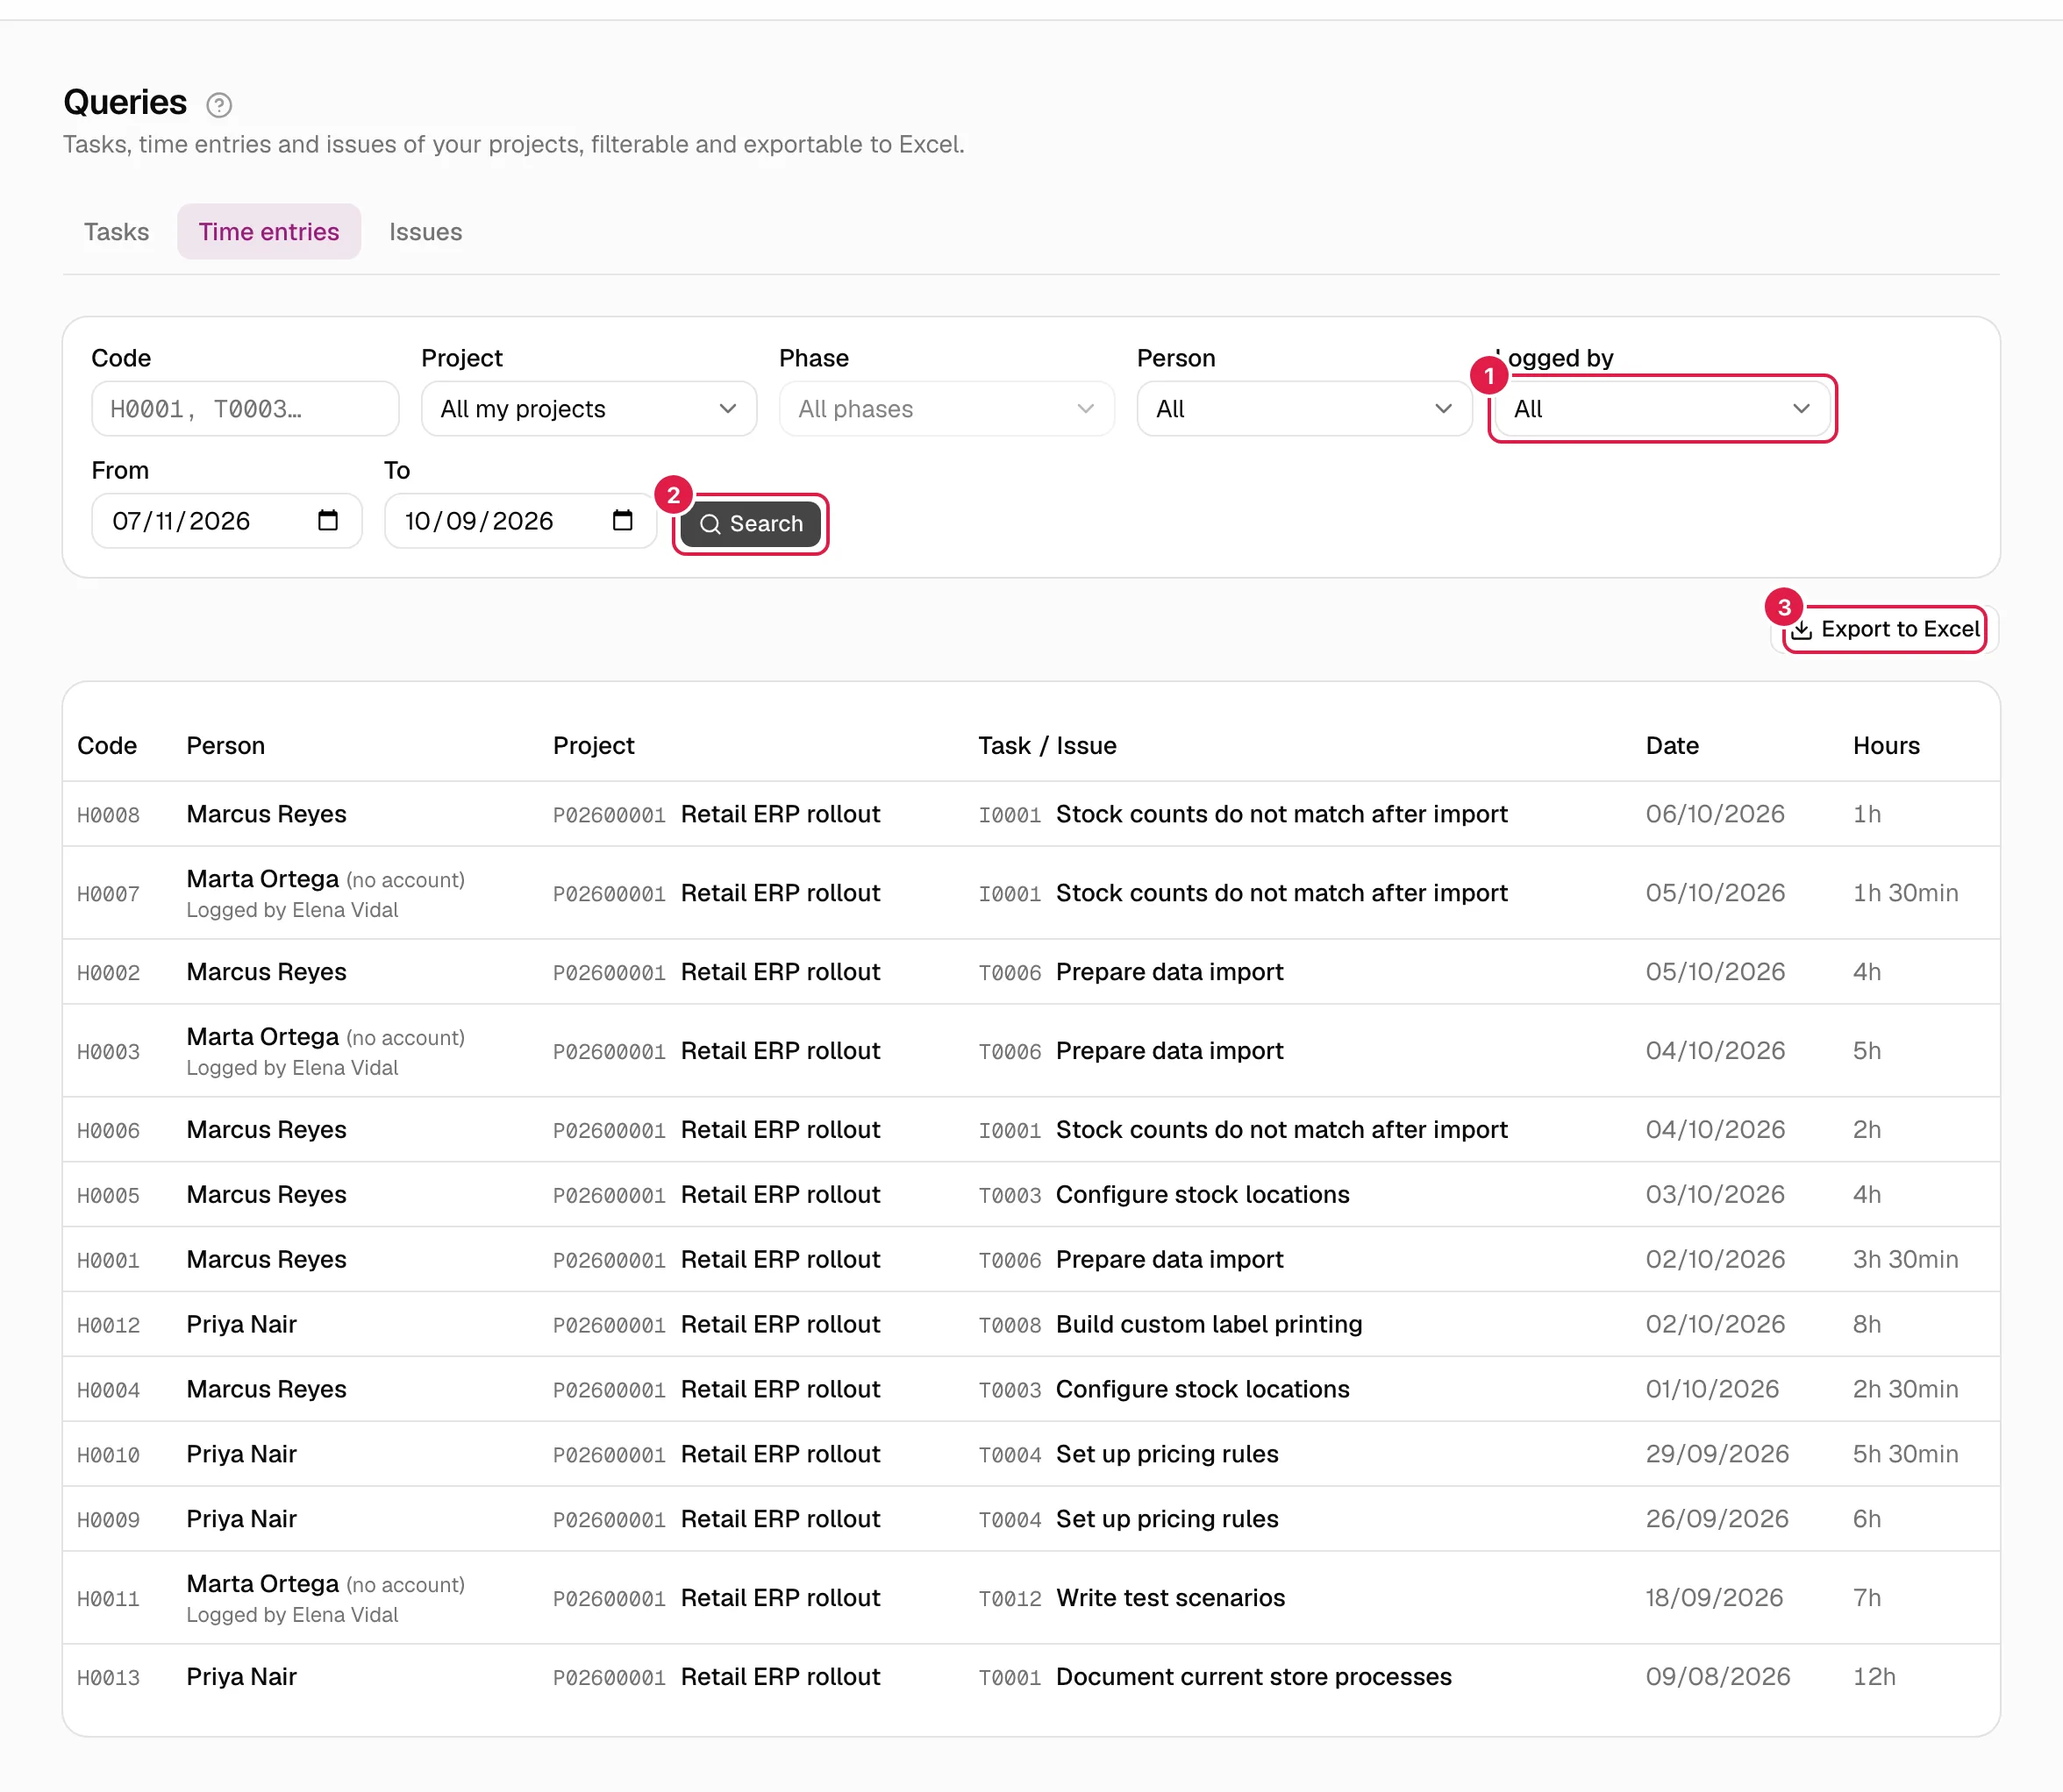Click the Person column header

pyautogui.click(x=226, y=746)
